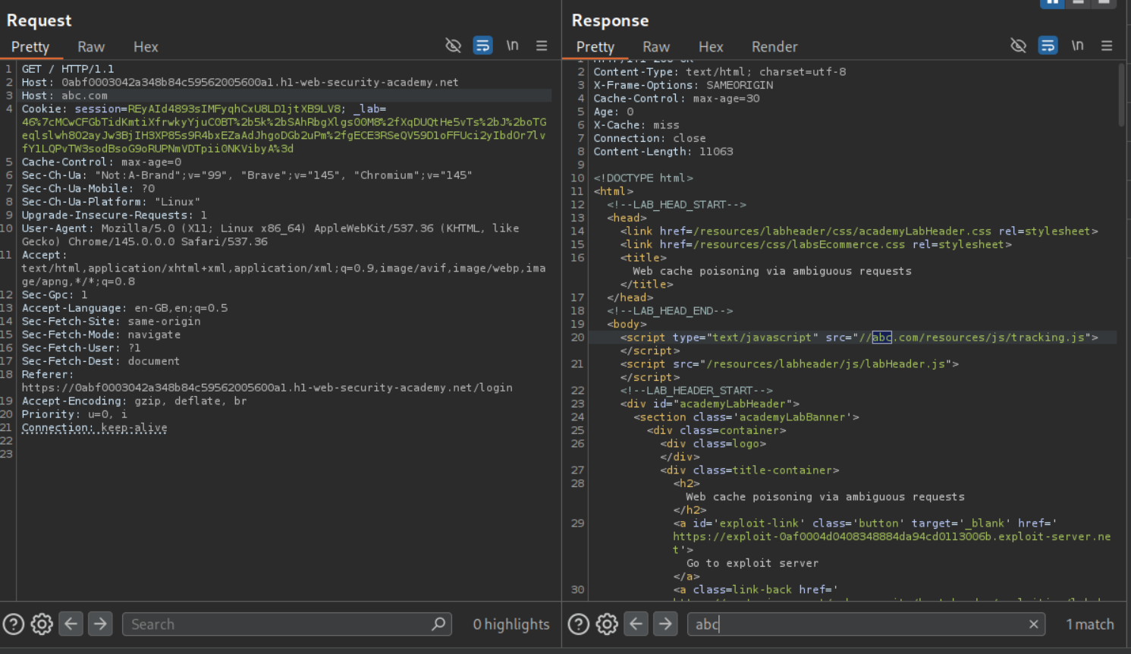
Task: Go to next match in Request search
Action: click(x=100, y=624)
